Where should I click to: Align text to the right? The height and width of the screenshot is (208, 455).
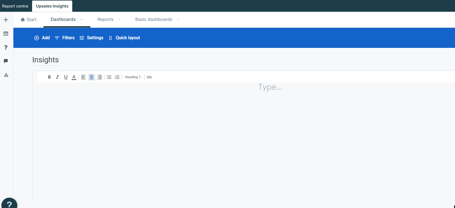coord(100,77)
